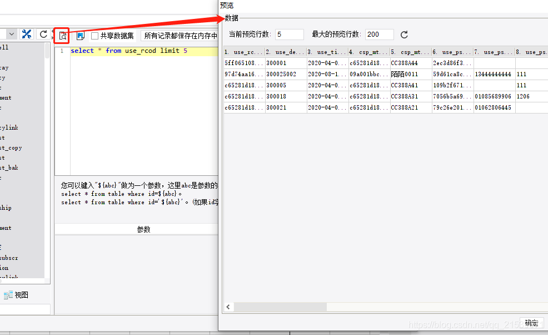This screenshot has height=335, width=548.
Task: Click the left arrow of the preview scrollbar
Action: pyautogui.click(x=228, y=306)
